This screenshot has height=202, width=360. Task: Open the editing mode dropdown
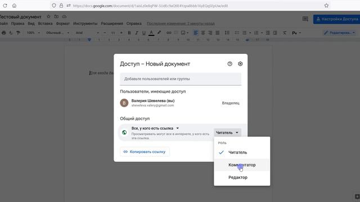[339, 33]
